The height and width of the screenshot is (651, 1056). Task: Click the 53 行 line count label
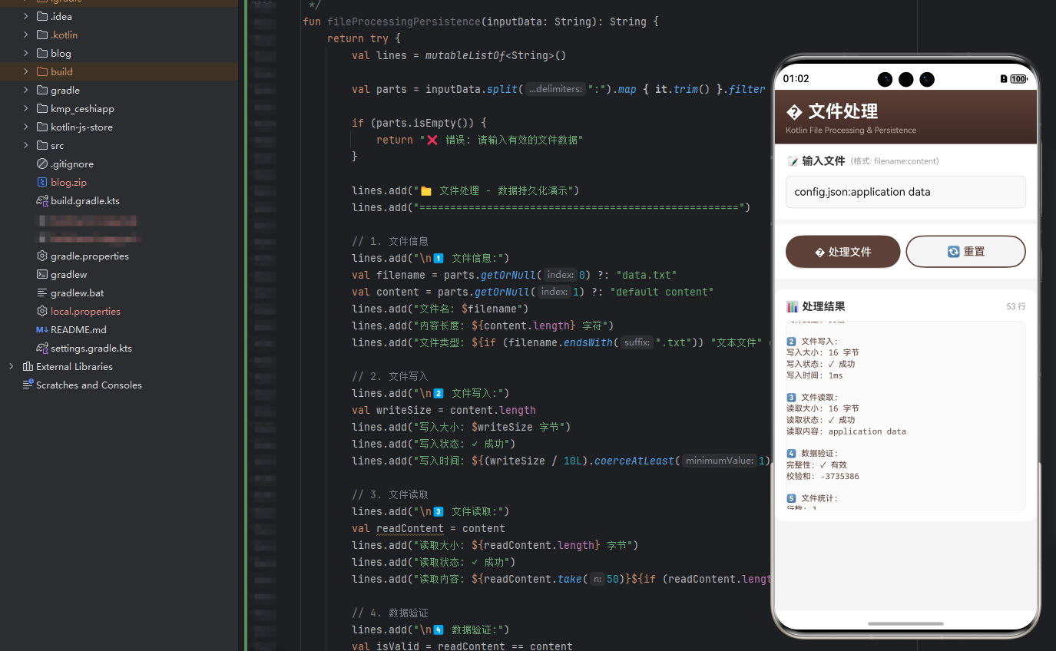click(x=1015, y=306)
